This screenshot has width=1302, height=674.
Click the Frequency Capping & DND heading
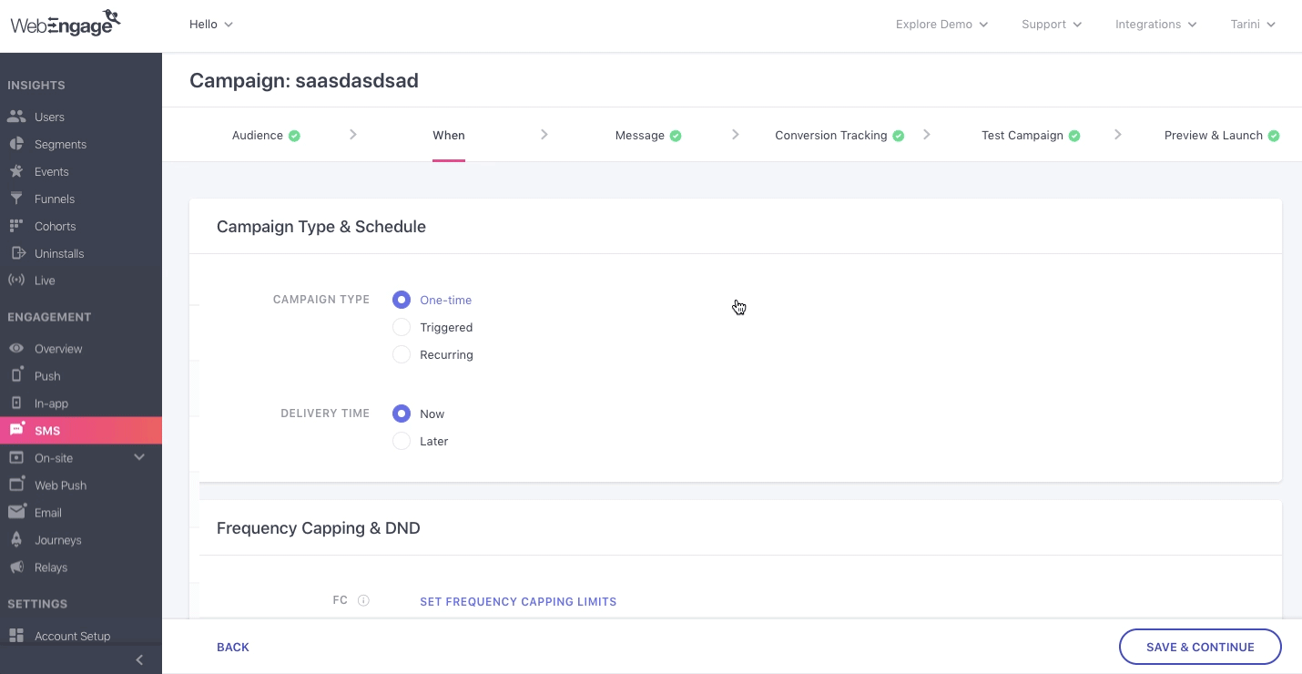point(319,527)
